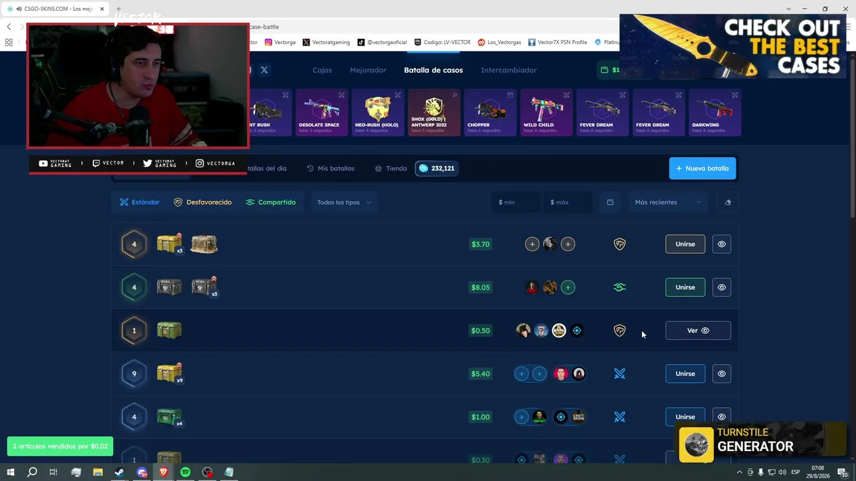Click the $ min price field
This screenshot has height=481, width=856.
coord(516,202)
